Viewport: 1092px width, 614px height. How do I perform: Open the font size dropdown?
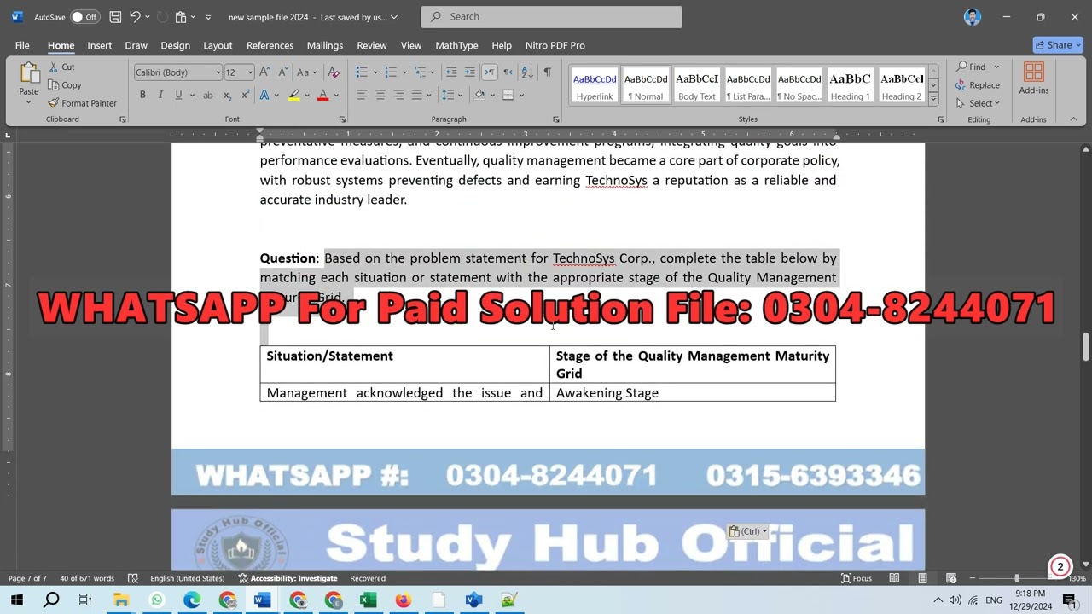[249, 72]
